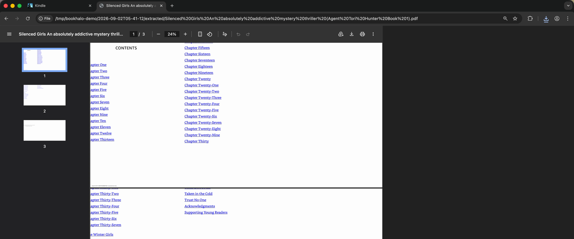Open the PDF viewer more actions menu
574x239 pixels.
pos(373,34)
